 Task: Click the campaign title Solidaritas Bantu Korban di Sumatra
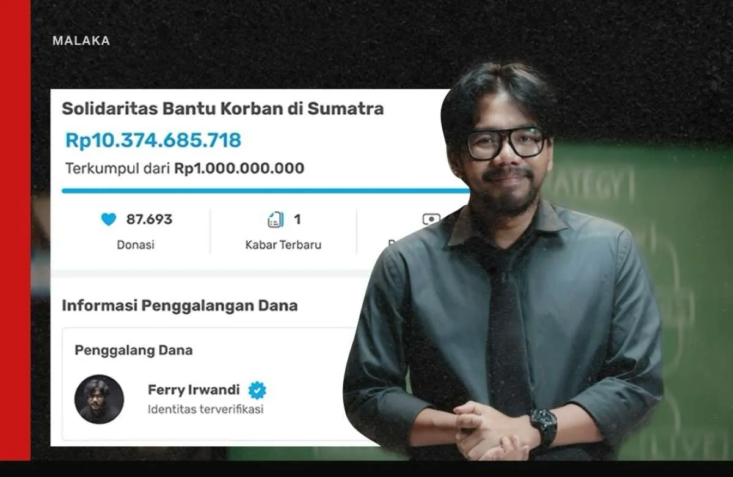tap(223, 109)
